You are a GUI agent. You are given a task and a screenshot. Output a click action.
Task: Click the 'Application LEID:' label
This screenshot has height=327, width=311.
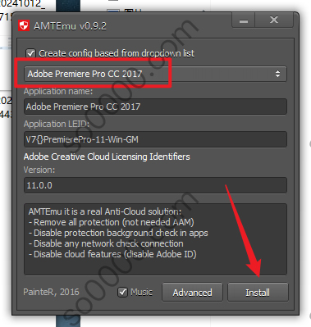click(57, 124)
